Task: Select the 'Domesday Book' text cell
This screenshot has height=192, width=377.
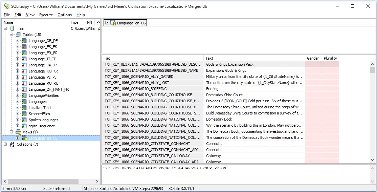Action: point(254,119)
